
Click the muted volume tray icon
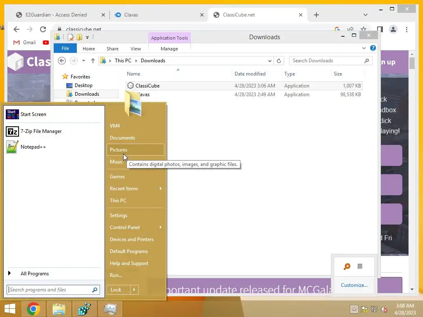[384, 309]
